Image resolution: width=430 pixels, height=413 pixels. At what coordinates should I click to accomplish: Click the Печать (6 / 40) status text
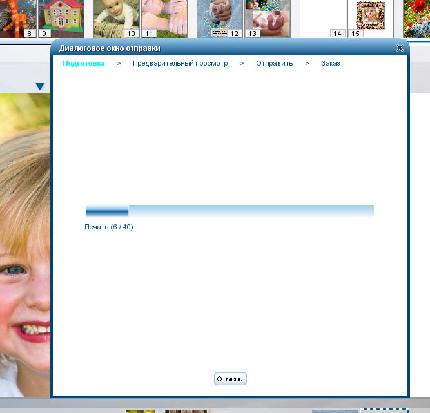109,227
